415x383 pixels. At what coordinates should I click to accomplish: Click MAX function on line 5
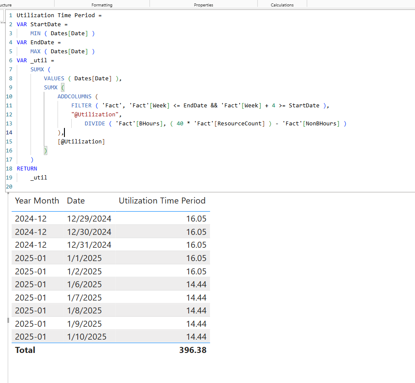tap(36, 52)
